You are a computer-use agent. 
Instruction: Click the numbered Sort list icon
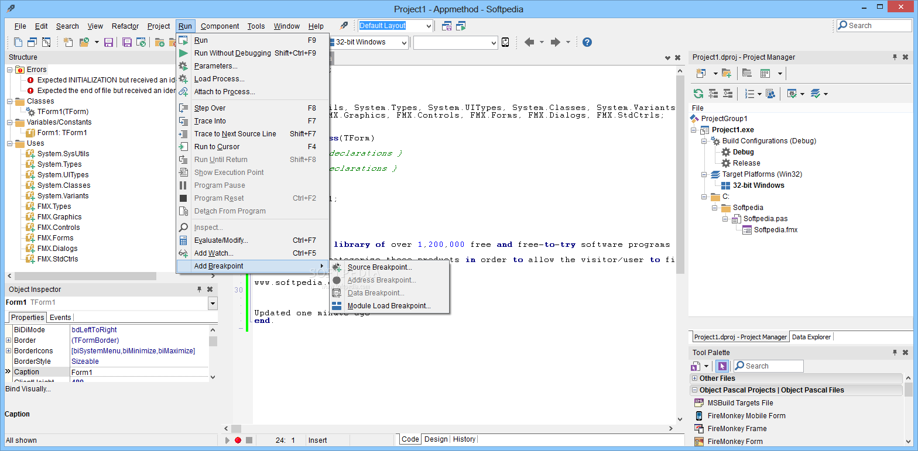(749, 94)
